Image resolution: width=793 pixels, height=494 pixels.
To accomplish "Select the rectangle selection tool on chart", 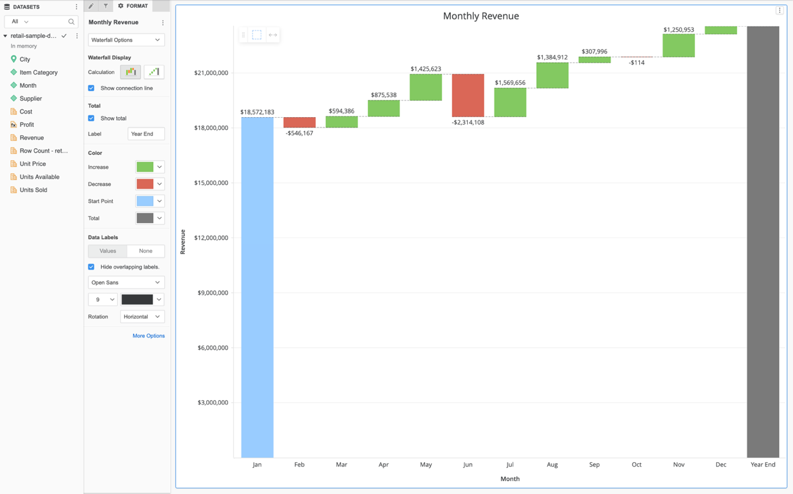I will click(x=257, y=35).
